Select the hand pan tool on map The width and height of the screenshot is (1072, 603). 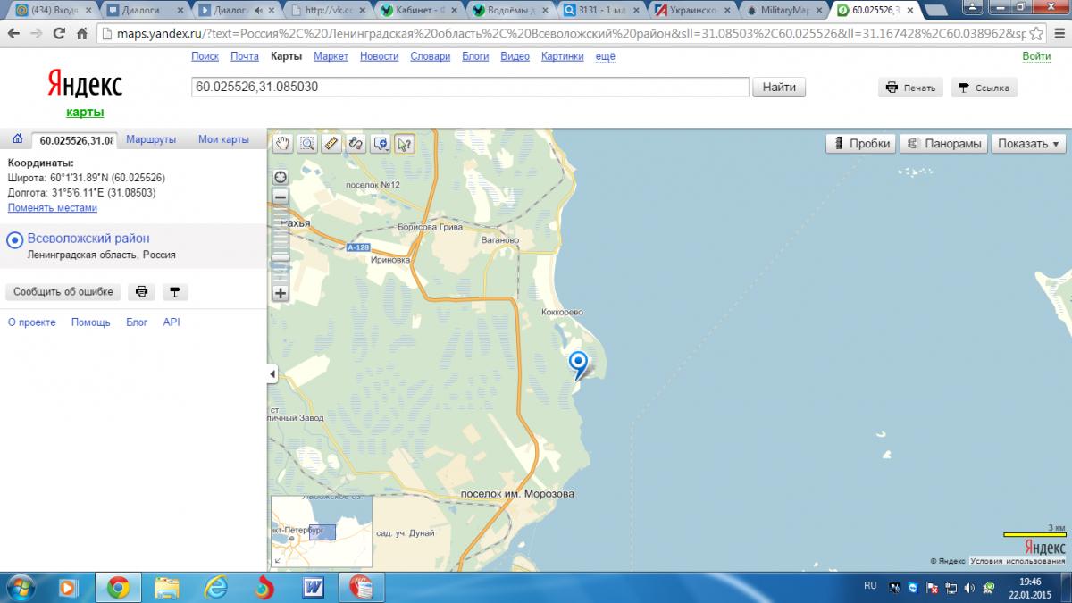coord(282,144)
